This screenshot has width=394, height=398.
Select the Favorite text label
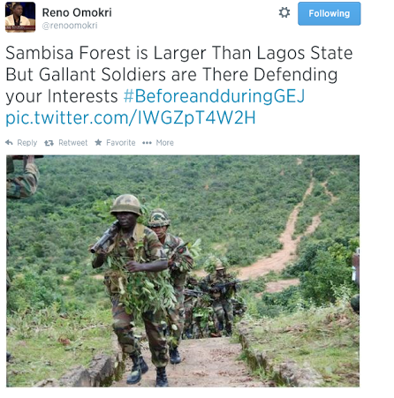point(121,143)
